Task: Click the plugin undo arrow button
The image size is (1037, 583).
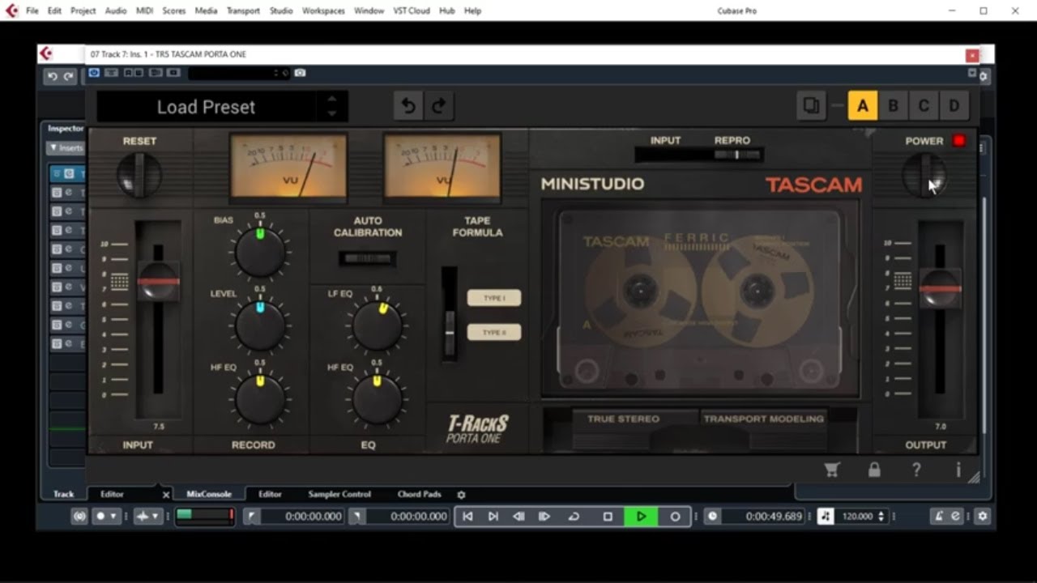Action: 409,106
